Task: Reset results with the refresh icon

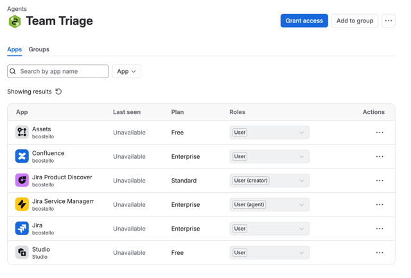Action: coord(58,92)
